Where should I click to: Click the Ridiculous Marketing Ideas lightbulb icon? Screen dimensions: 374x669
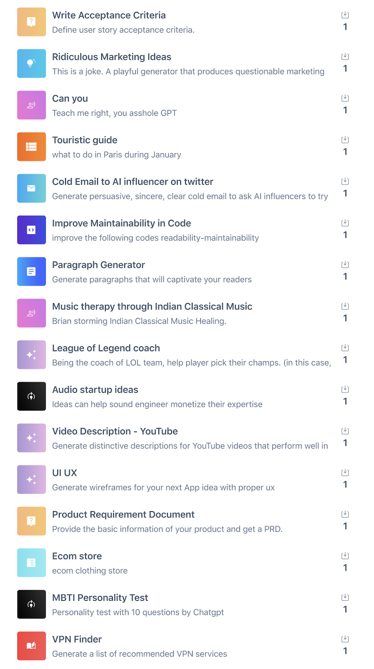[x=31, y=64]
